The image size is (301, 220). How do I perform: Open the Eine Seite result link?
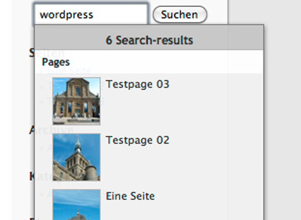pos(130,196)
